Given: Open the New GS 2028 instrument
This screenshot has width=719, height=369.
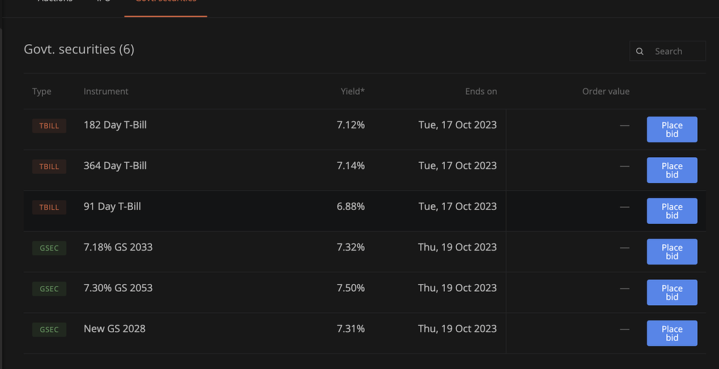Looking at the screenshot, I should pyautogui.click(x=115, y=329).
